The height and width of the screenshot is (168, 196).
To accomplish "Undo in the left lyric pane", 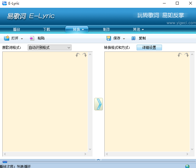I will pyautogui.click(x=78, y=55).
